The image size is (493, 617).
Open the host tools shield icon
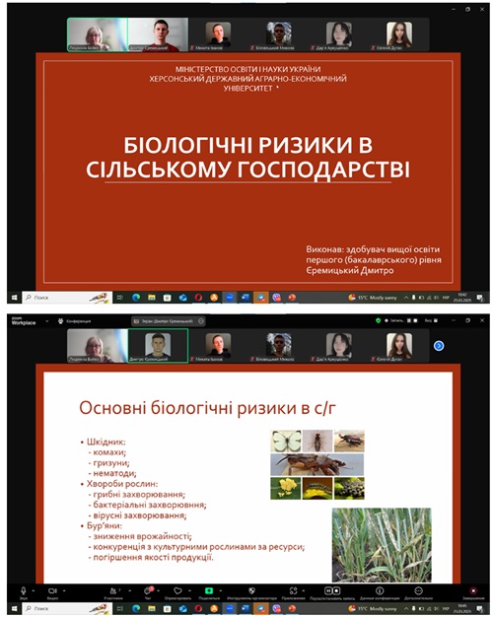[x=251, y=590]
